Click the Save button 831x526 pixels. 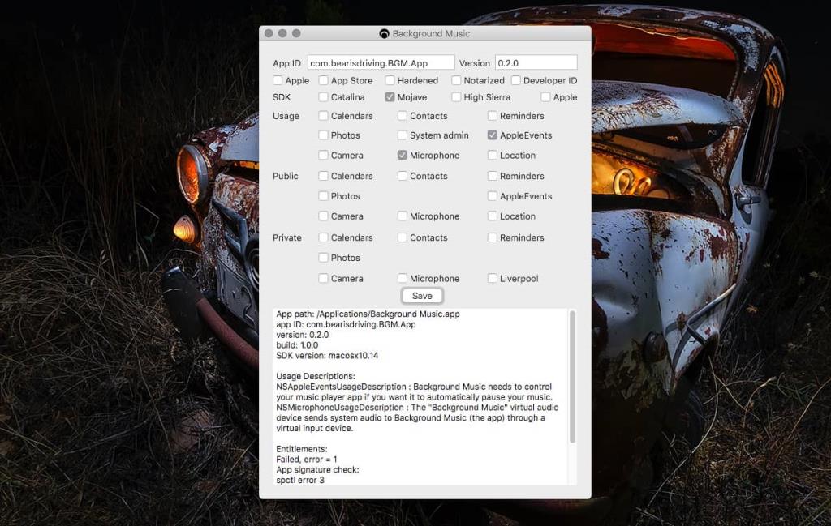click(422, 296)
